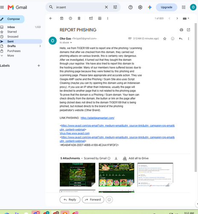Screen dimensions: 198x214
Task: Open the Google apps grid
Action: click(x=183, y=7)
